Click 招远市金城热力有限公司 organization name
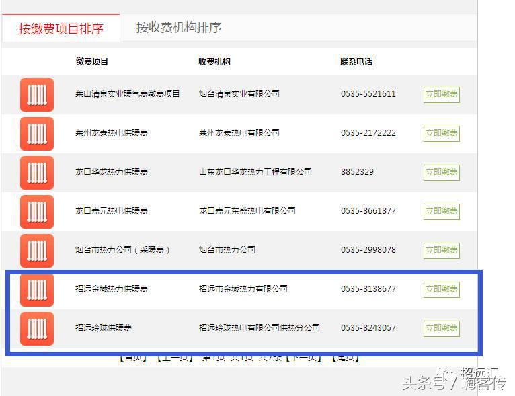This screenshot has height=396, width=515. coord(243,289)
